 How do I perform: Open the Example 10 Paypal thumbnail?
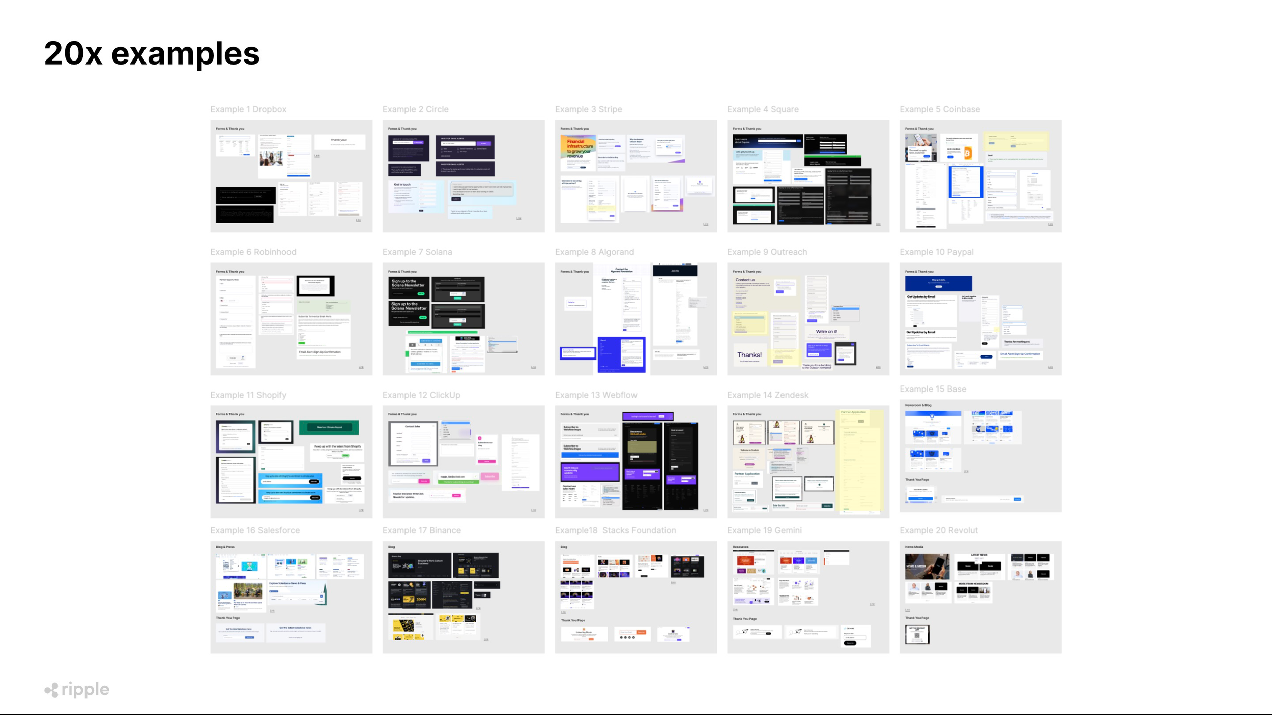pos(980,319)
